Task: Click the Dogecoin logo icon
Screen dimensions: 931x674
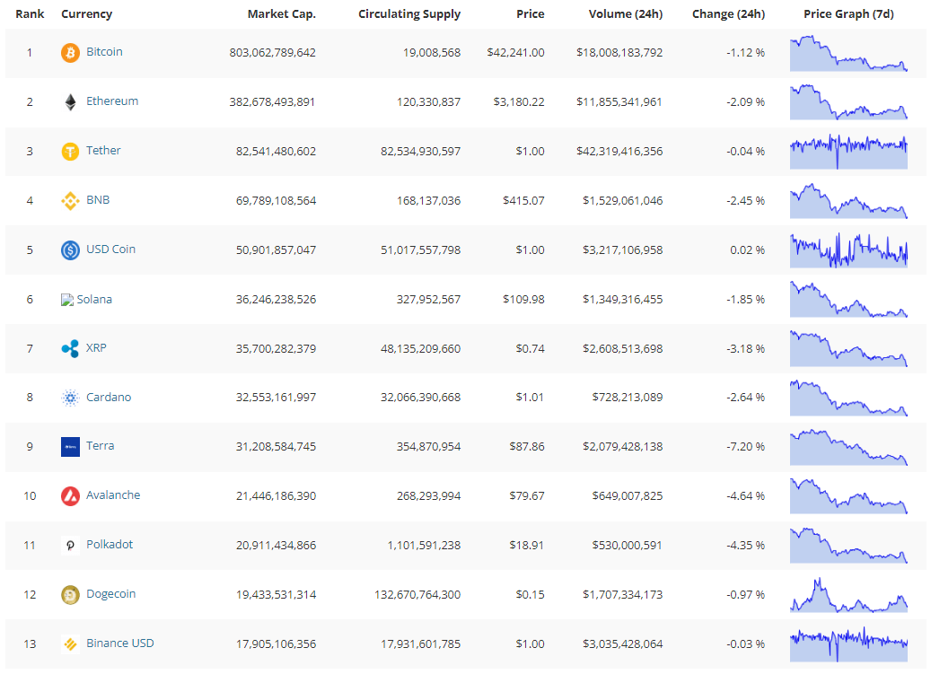Action: tap(70, 594)
